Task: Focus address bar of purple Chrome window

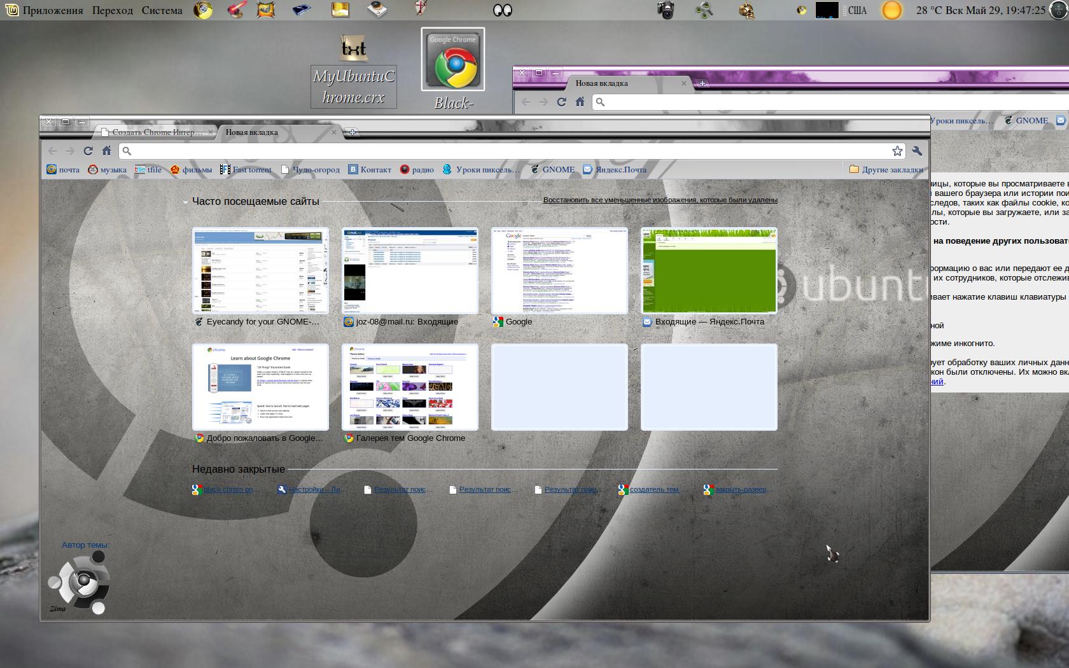Action: [830, 102]
